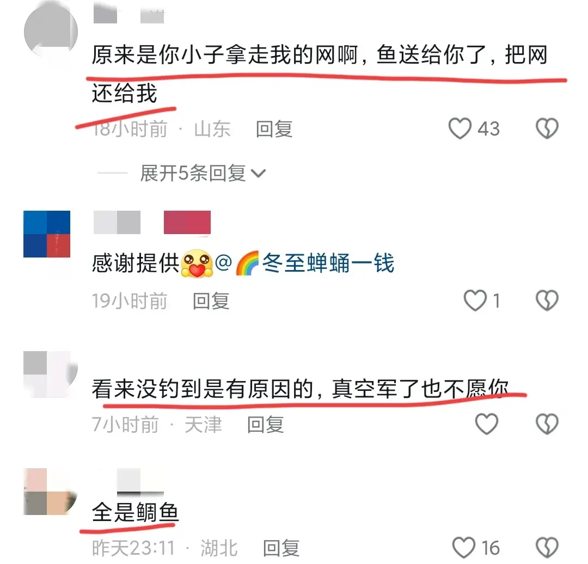This screenshot has width=588, height=564.
Task: Reply to the Hubei comment
Action: click(281, 548)
